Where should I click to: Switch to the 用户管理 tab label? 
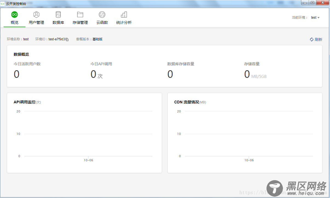point(36,22)
